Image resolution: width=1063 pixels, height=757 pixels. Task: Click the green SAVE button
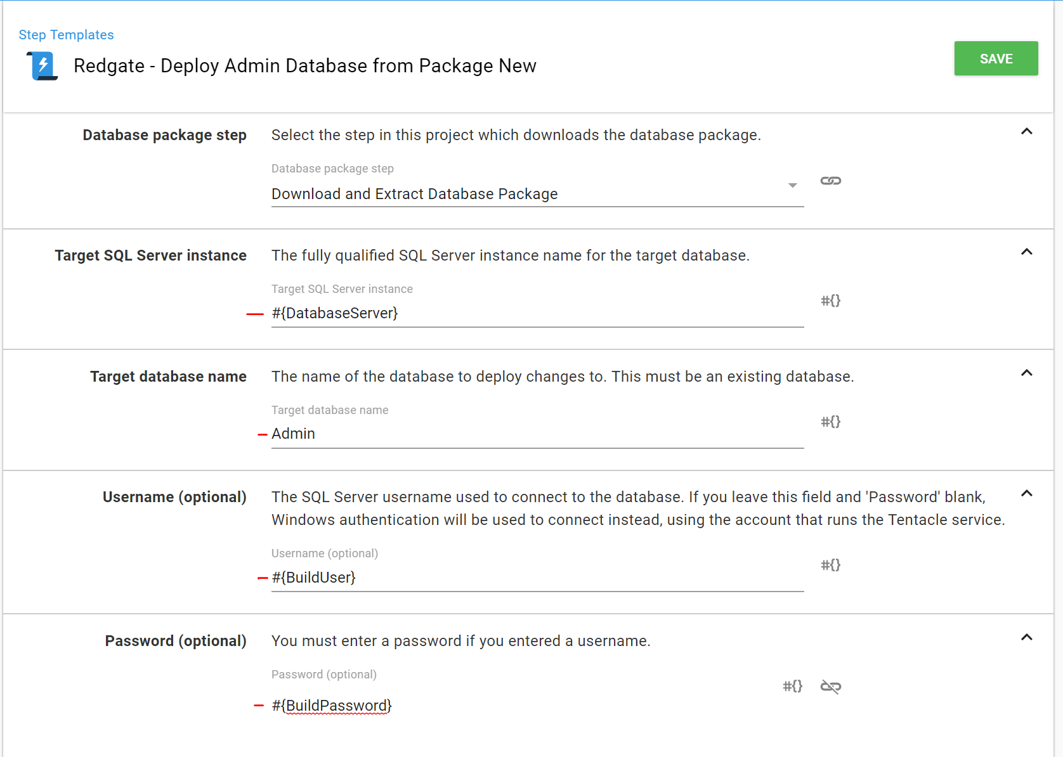click(996, 58)
